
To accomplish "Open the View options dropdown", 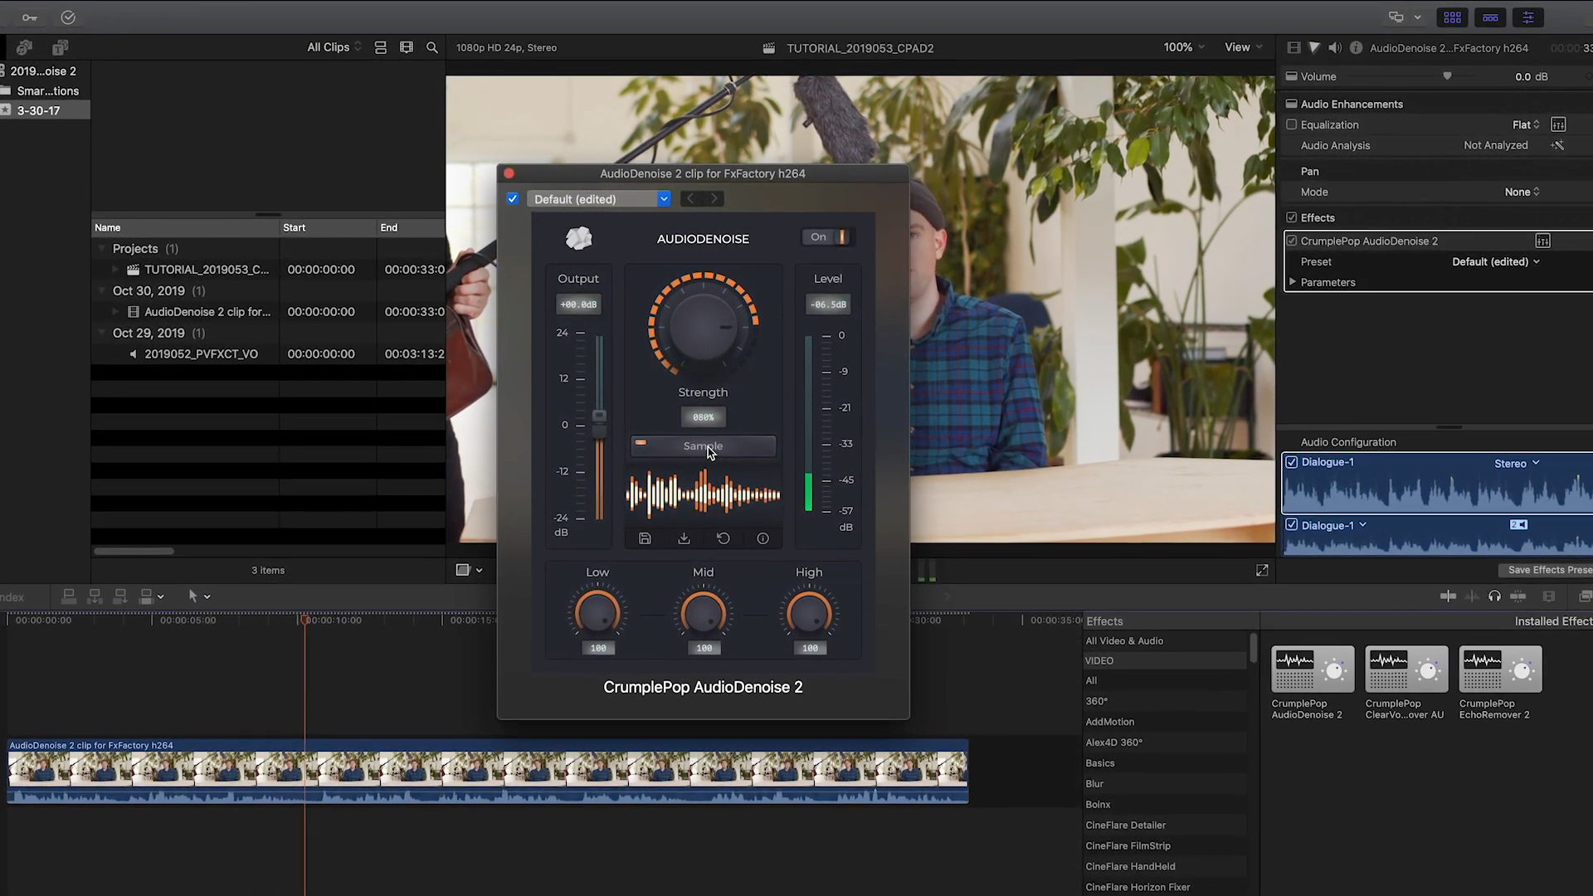I will [x=1244, y=47].
